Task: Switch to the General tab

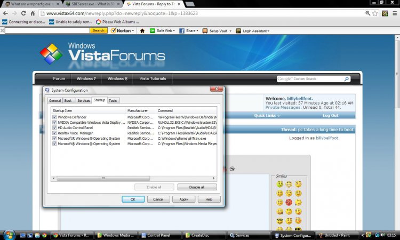Action: coord(55,100)
